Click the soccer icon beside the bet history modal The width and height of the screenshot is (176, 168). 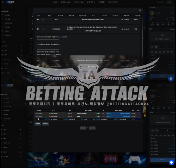click(x=2, y=130)
